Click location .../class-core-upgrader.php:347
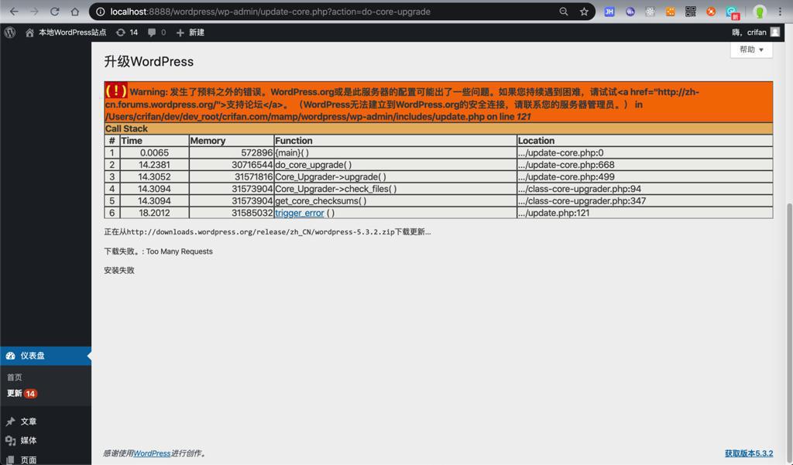 [645, 200]
